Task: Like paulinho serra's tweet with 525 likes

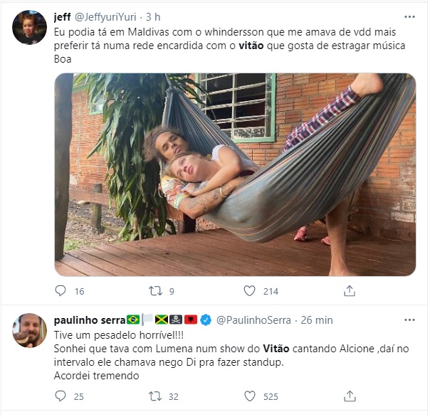Action: (x=249, y=396)
